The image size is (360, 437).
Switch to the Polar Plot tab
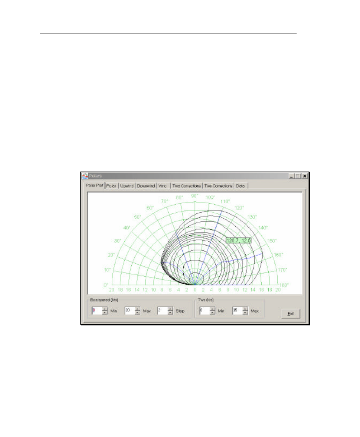tap(94, 186)
